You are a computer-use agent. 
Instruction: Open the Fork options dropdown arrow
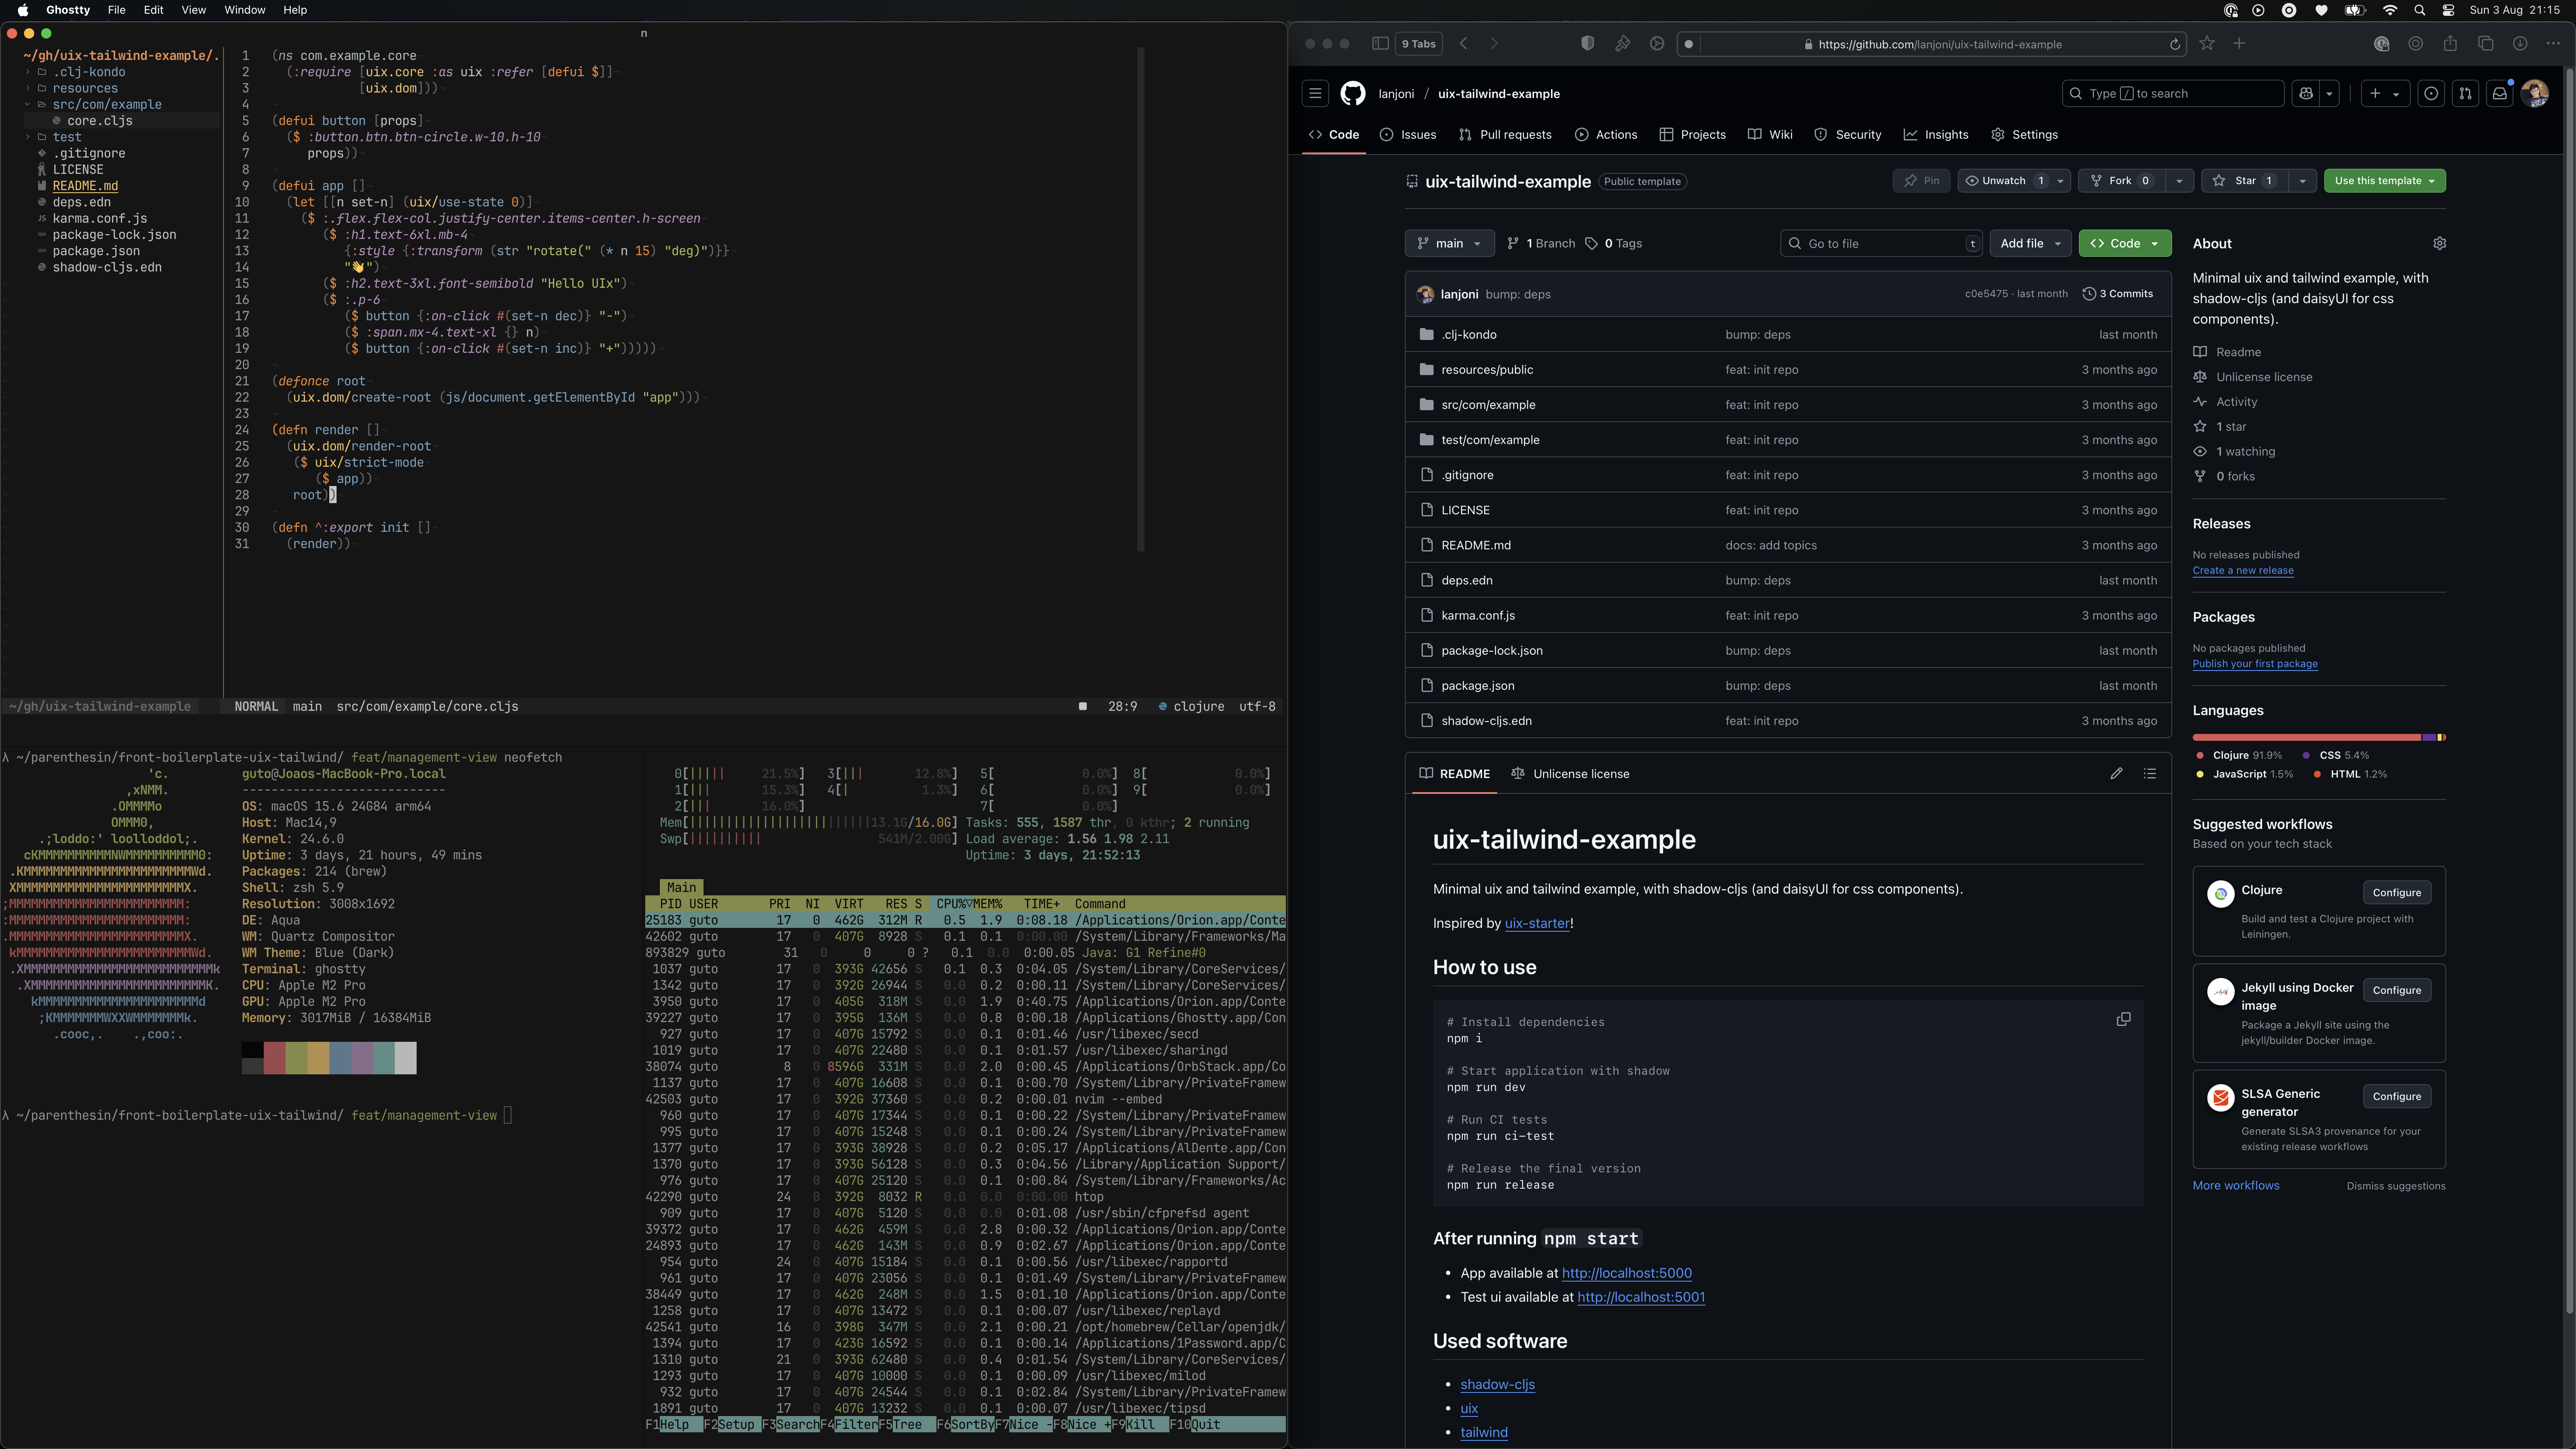(2179, 181)
